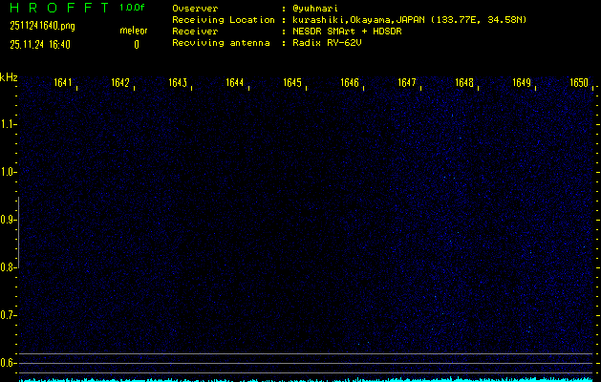Screen dimensions: 601x382
Task: Click the Radix RY-62V antenna text
Action: [x=327, y=43]
